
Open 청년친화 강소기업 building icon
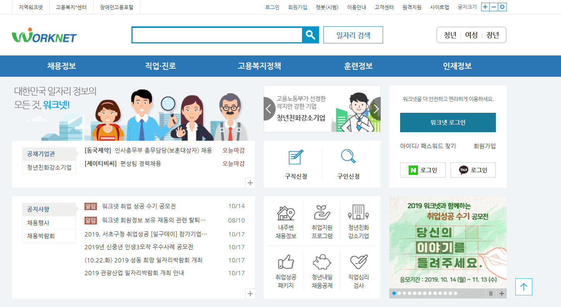coord(358,212)
